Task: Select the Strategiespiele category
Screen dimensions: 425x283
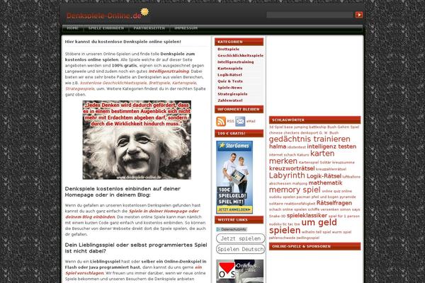Action: [232, 94]
